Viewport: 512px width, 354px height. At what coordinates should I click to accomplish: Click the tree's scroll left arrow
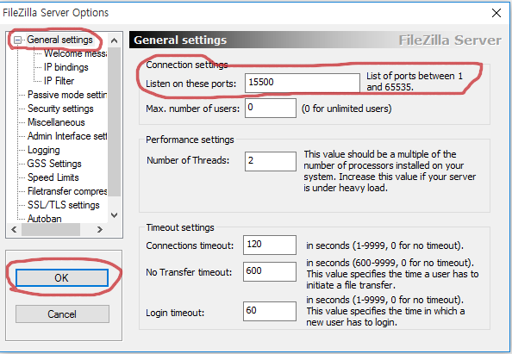point(14,229)
